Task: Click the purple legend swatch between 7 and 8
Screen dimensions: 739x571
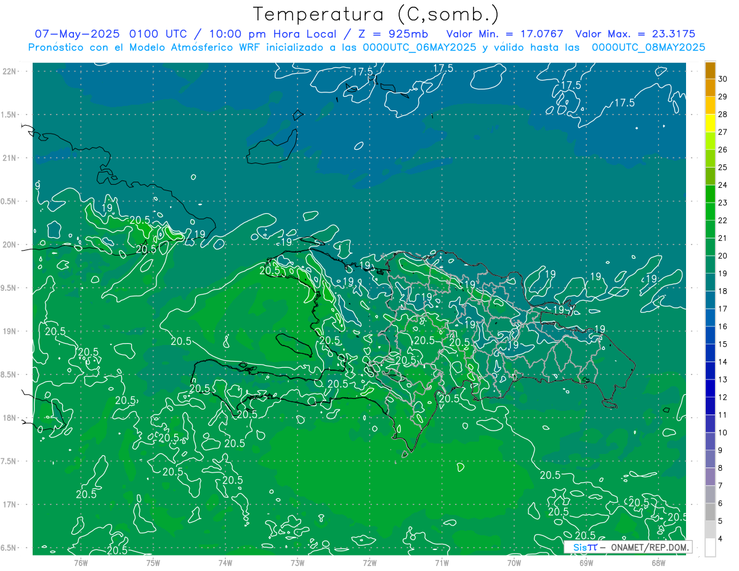Action: tap(710, 477)
